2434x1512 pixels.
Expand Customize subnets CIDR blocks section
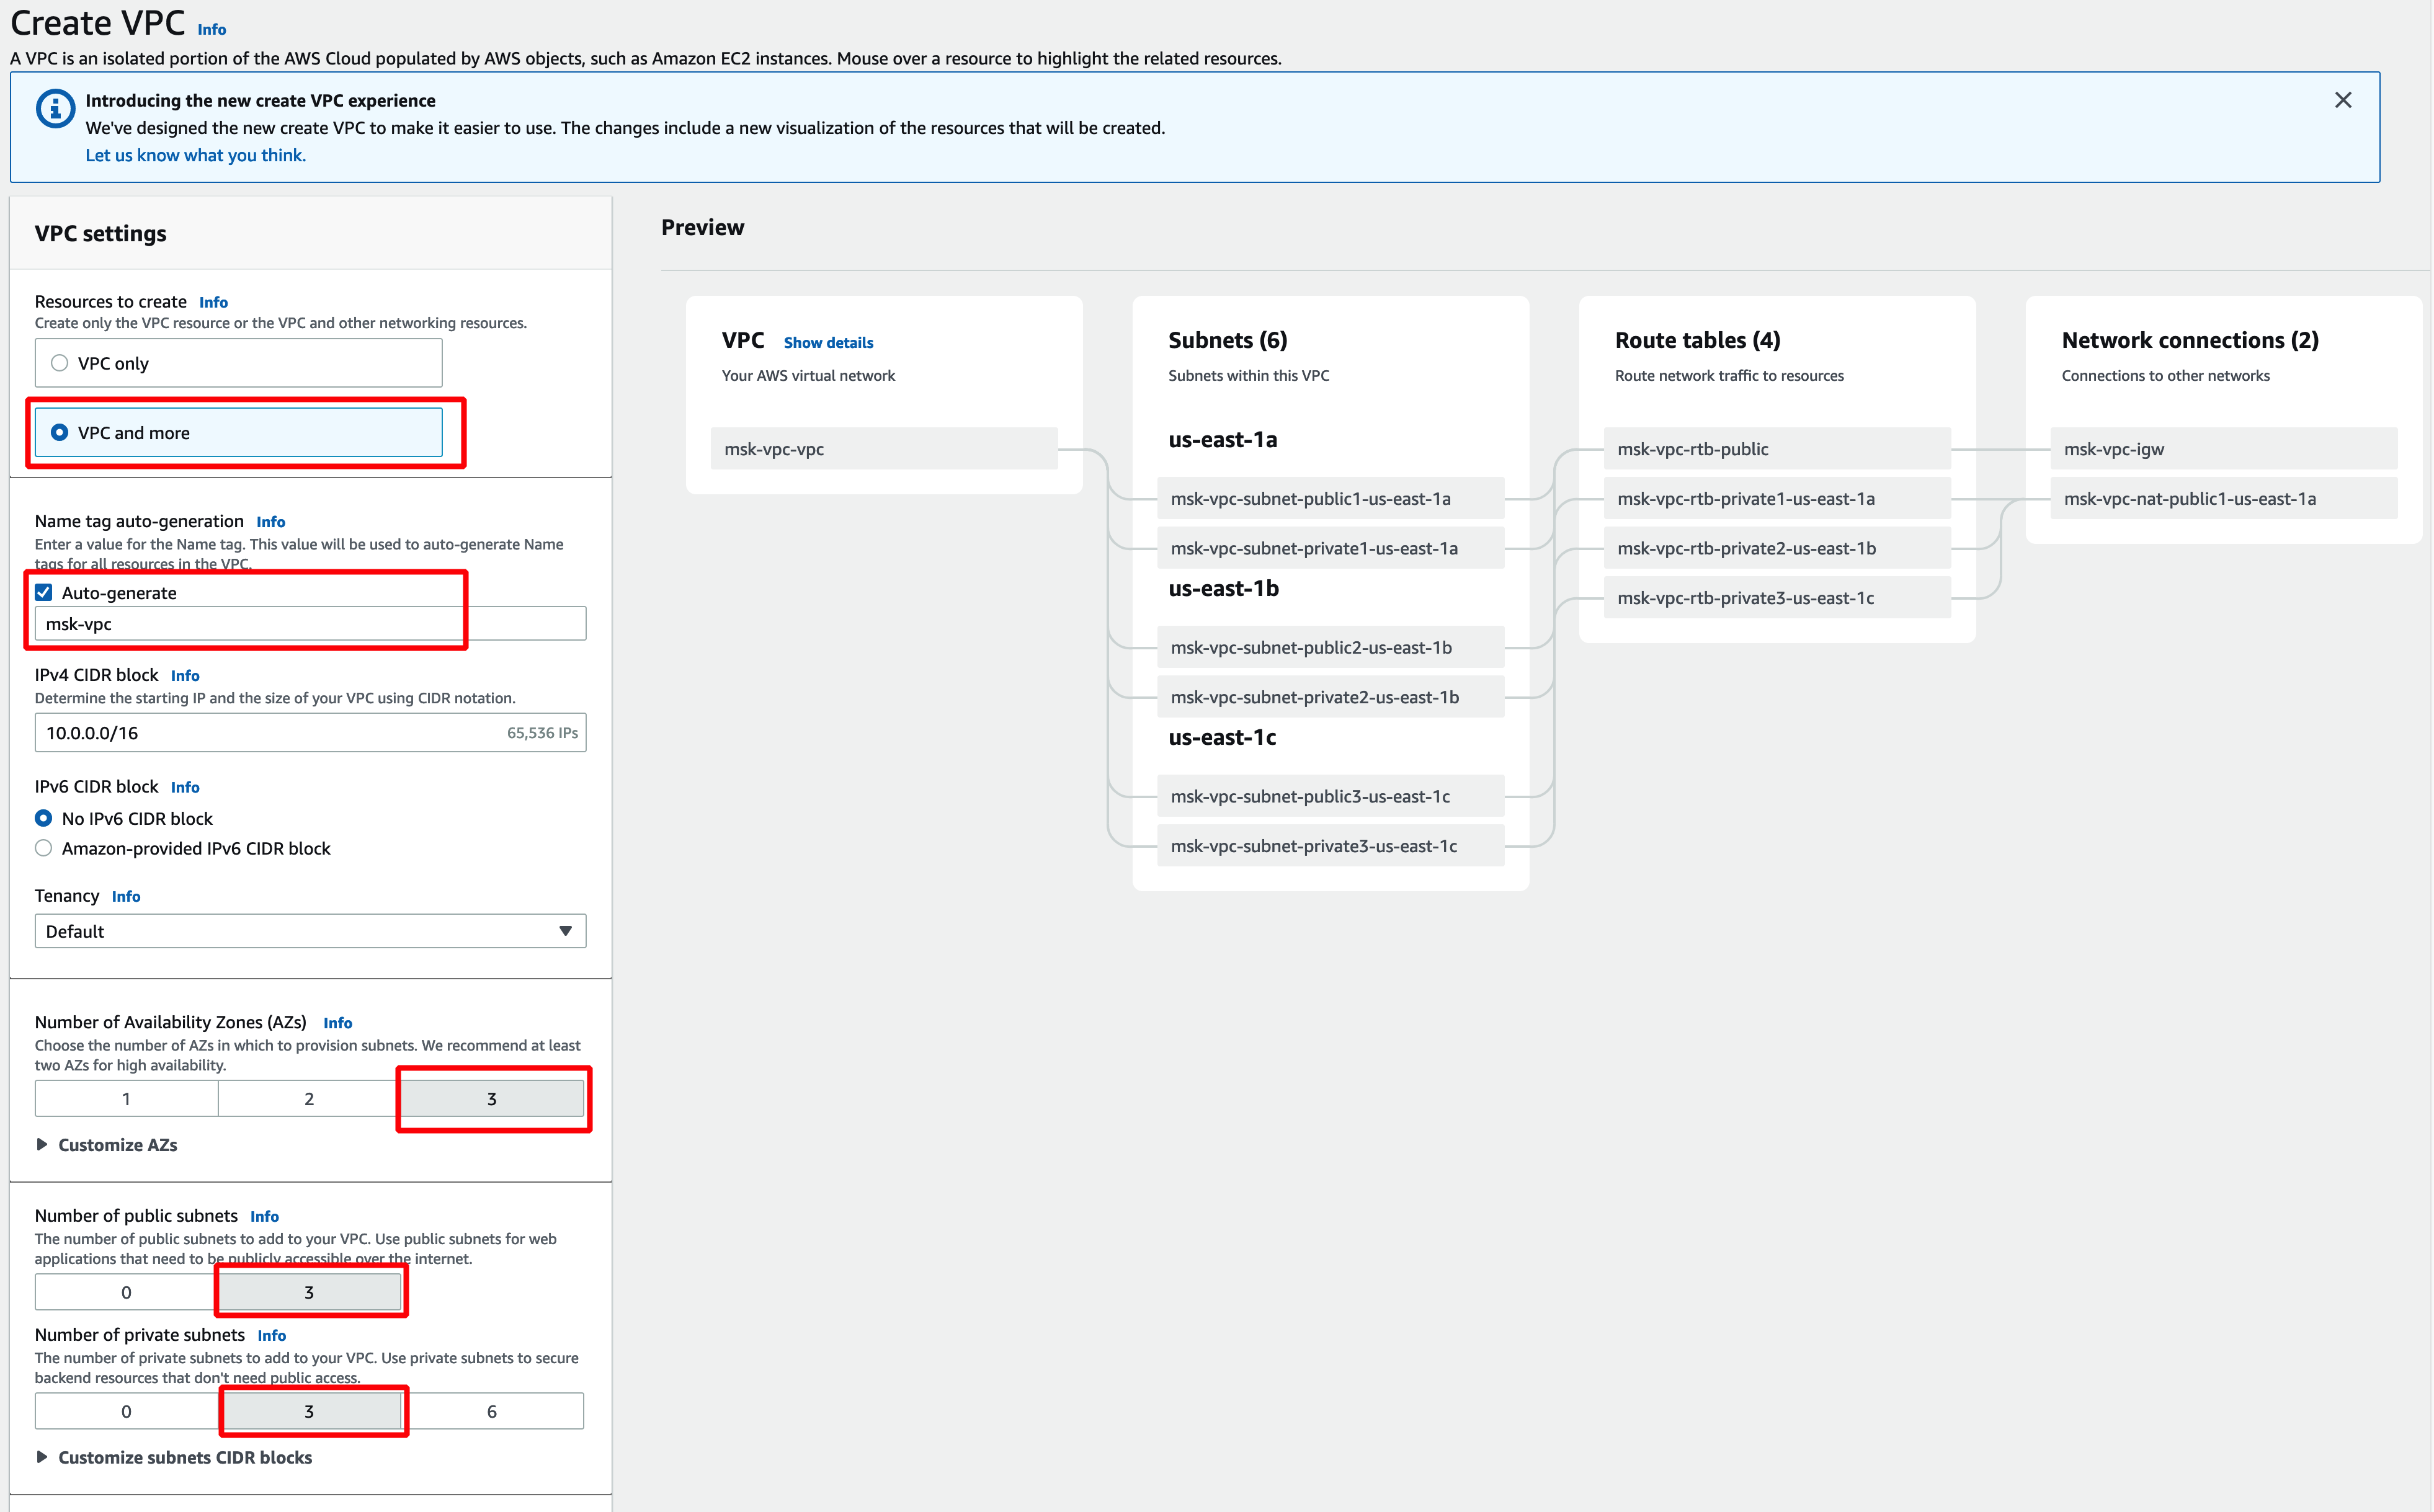click(174, 1458)
